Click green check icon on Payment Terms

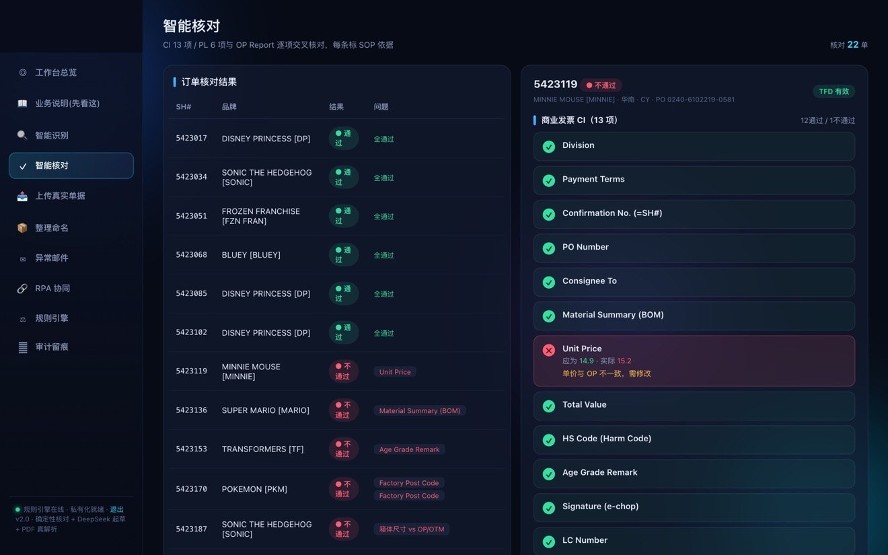coord(549,180)
